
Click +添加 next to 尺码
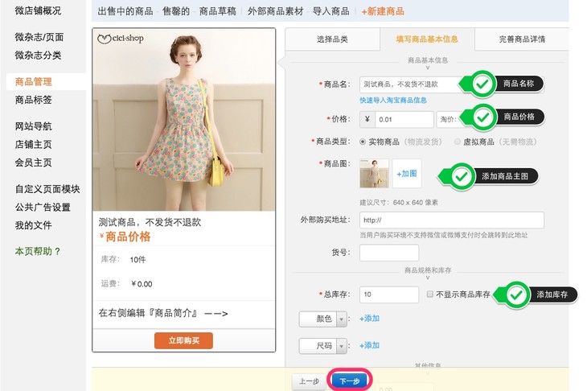point(370,346)
